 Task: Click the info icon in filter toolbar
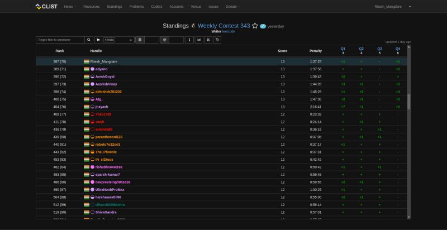click(189, 40)
